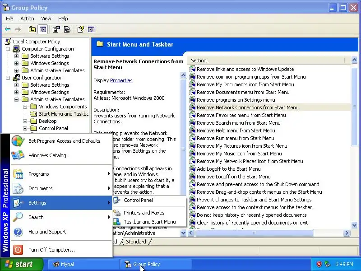
Task: Click the Start button
Action: (x=21, y=264)
